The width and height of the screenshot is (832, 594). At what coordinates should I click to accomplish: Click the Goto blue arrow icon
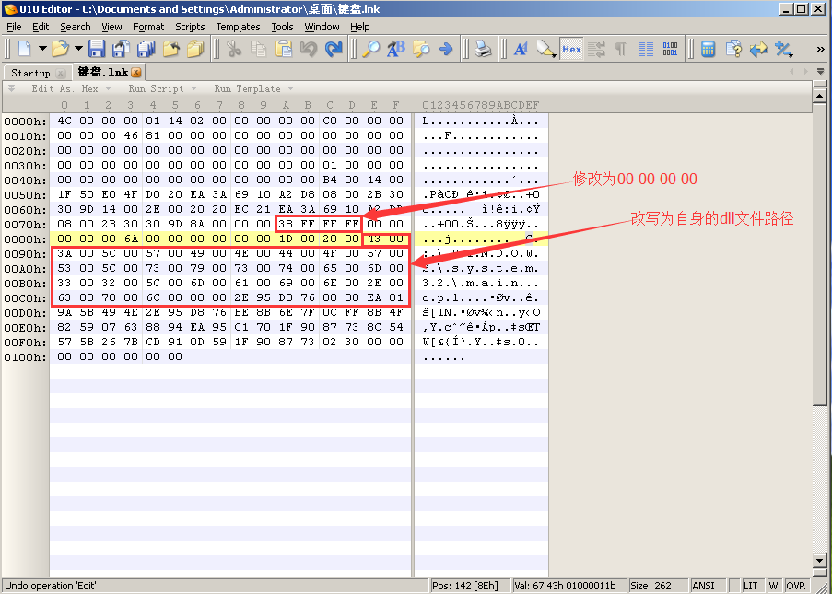pyautogui.click(x=446, y=49)
